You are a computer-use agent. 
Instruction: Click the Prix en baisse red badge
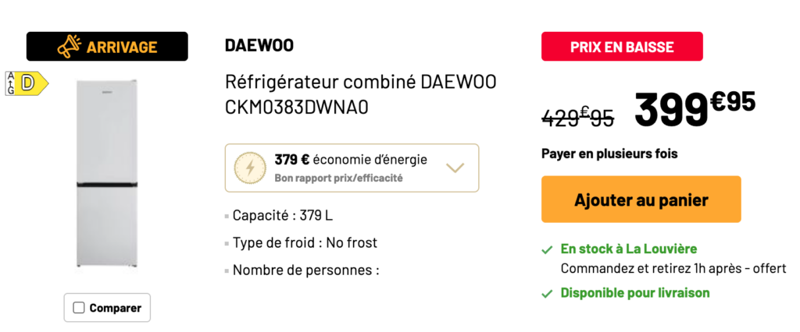coord(622,46)
